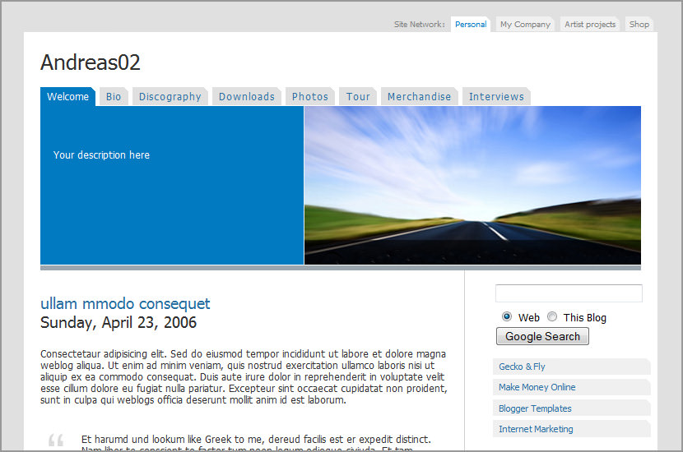The height and width of the screenshot is (452, 683).
Task: Open the Discography tab
Action: (x=170, y=97)
